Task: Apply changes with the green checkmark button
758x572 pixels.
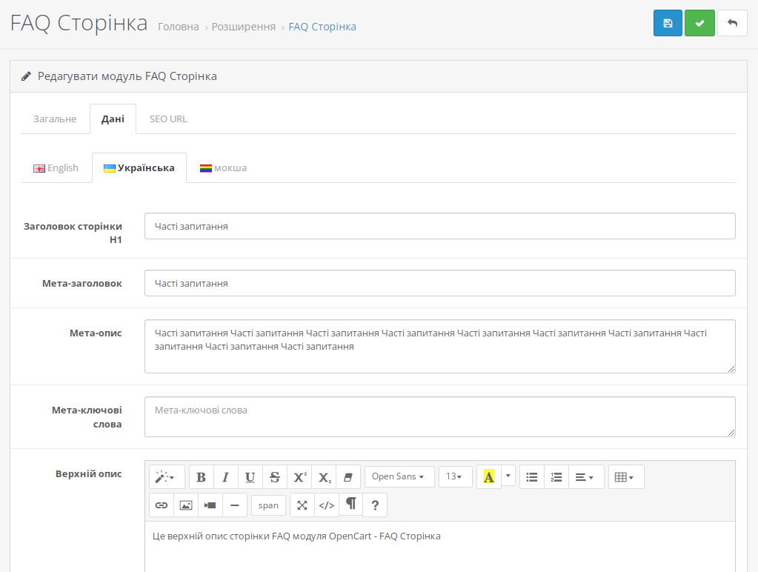Action: 699,23
